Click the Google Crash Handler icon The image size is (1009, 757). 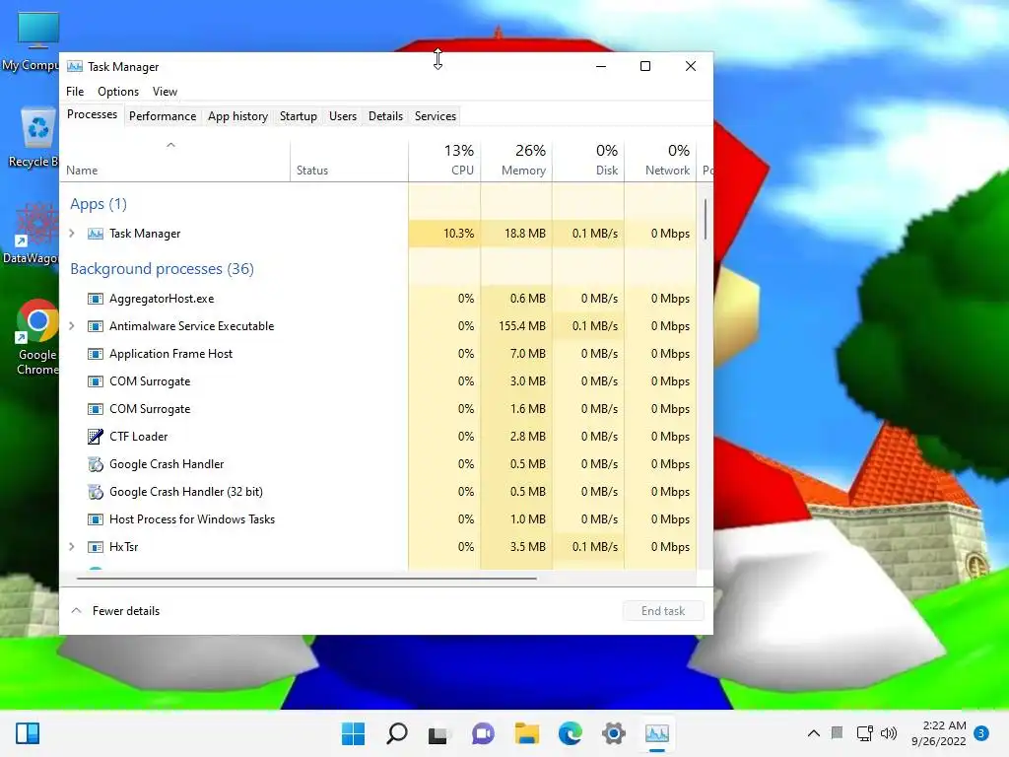tap(96, 464)
